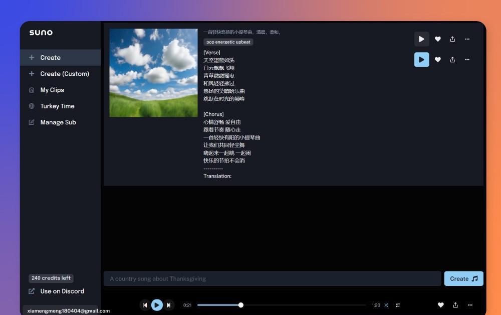
Task: Click the Use on Discord link
Action: click(57, 291)
